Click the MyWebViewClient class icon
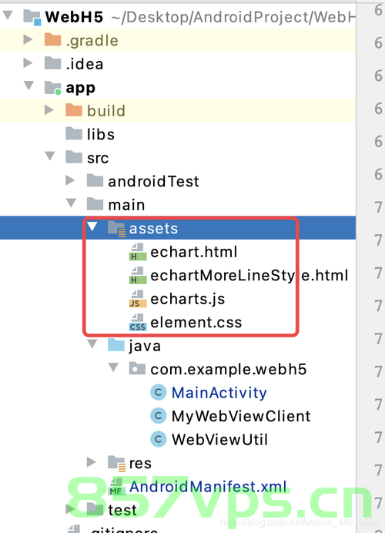 pos(159,416)
